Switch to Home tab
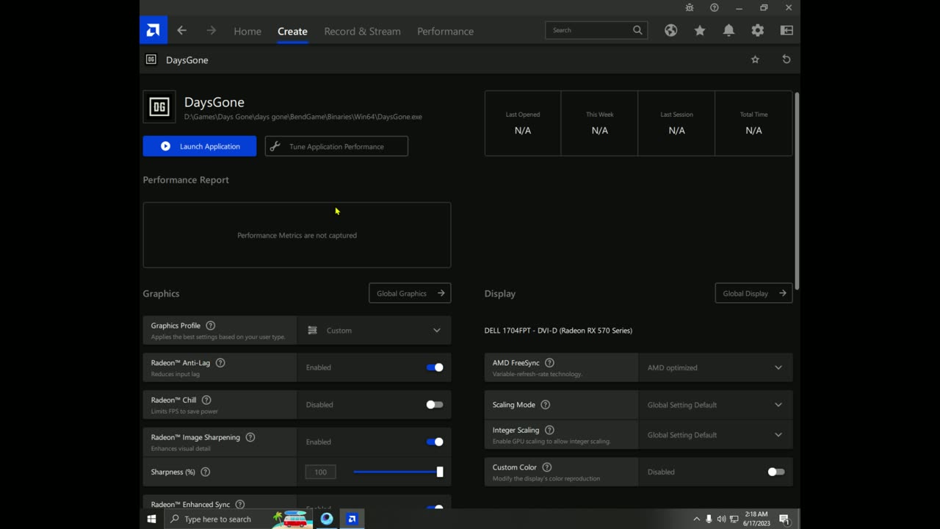The height and width of the screenshot is (529, 940). [x=247, y=32]
